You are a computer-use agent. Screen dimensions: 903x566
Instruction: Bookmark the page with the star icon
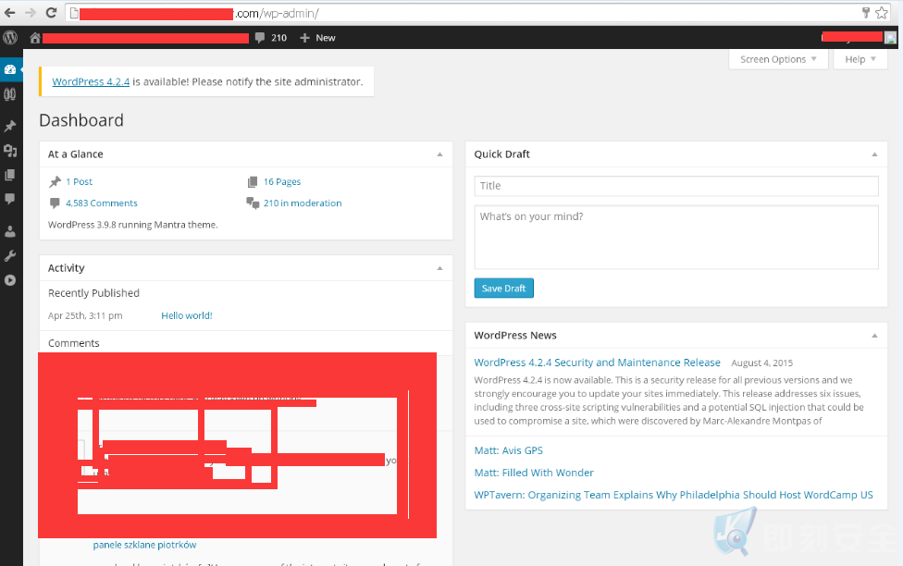coord(882,13)
